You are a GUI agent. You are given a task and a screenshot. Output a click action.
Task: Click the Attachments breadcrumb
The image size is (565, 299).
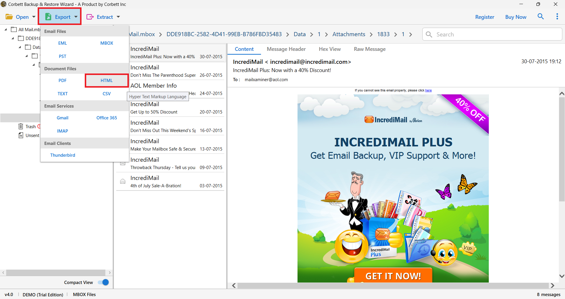[x=349, y=34]
